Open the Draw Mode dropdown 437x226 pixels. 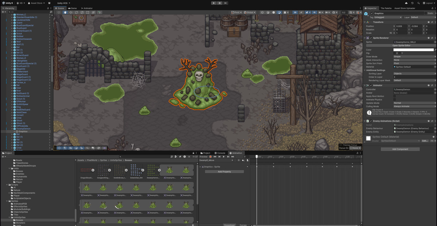click(414, 57)
